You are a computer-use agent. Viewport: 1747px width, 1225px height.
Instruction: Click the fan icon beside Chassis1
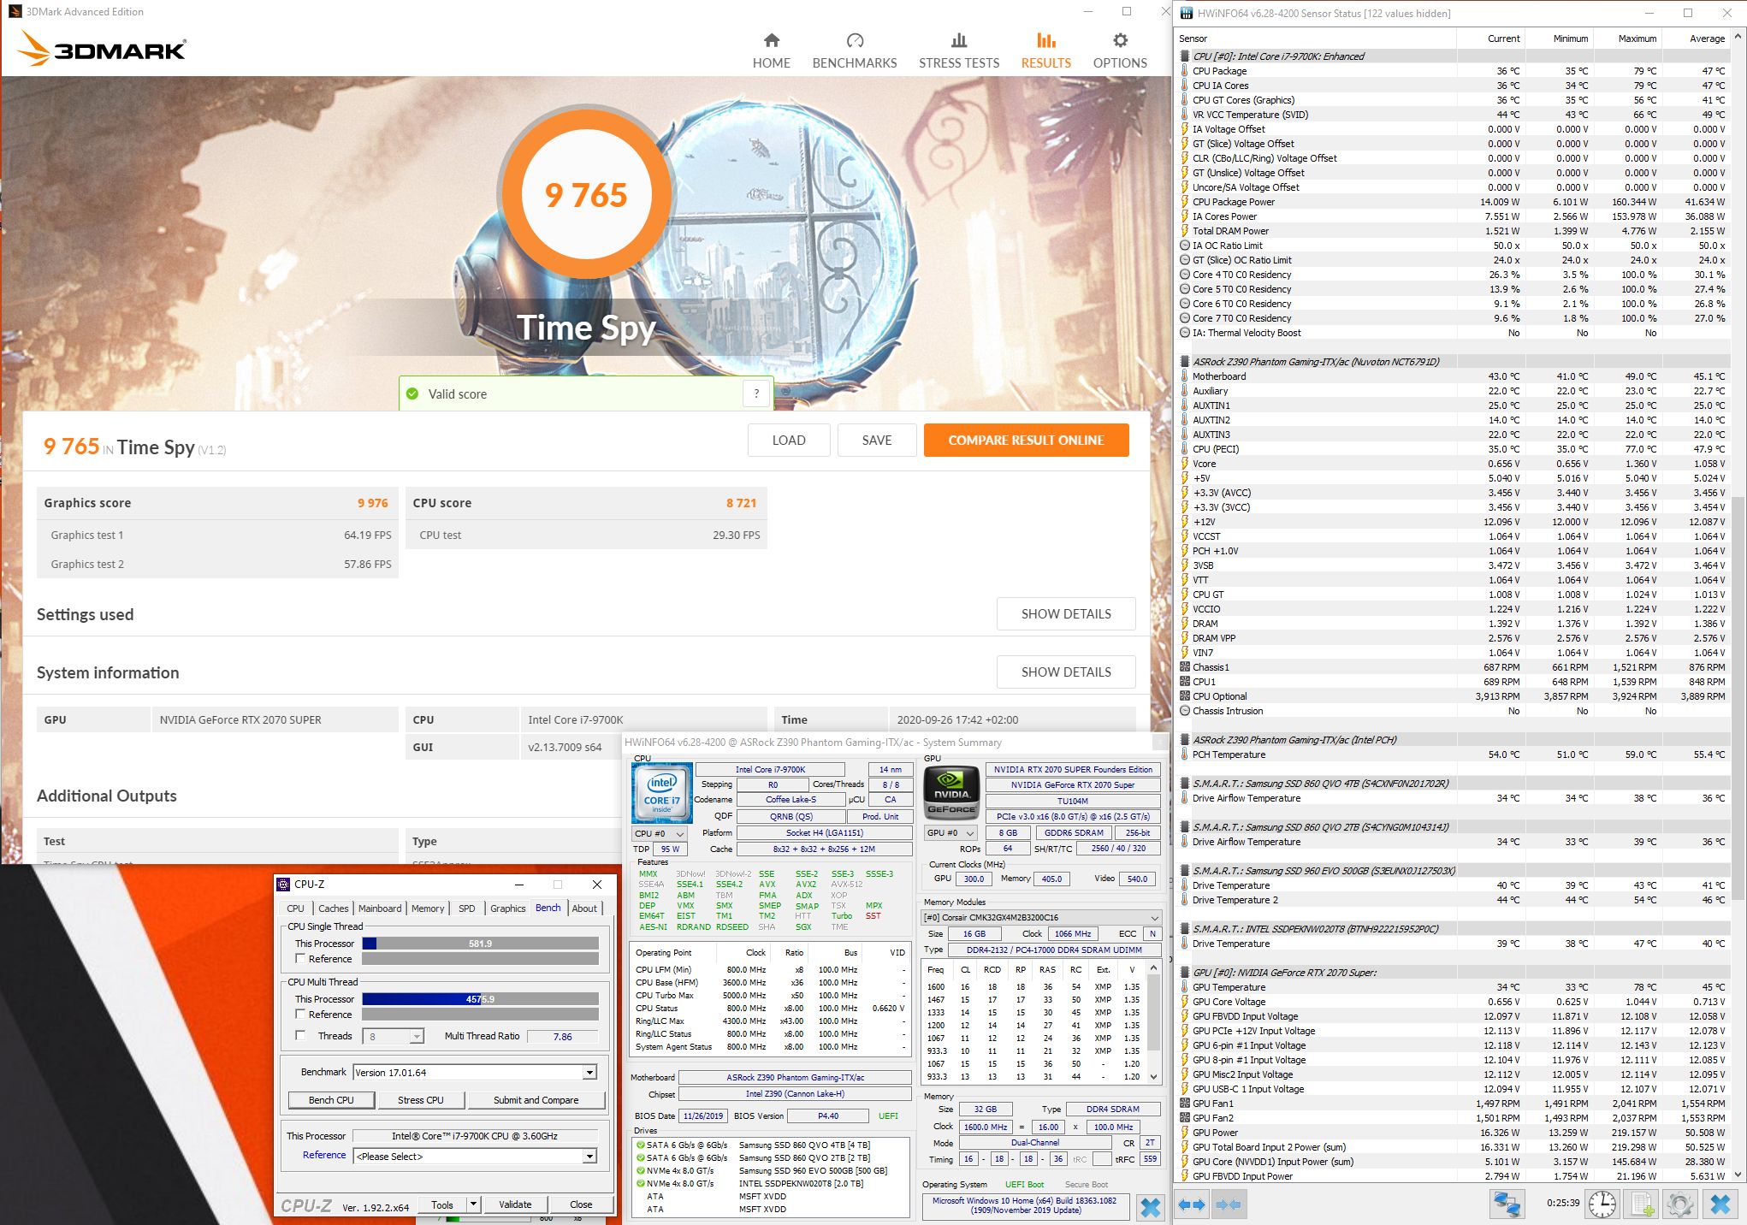[x=1185, y=667]
